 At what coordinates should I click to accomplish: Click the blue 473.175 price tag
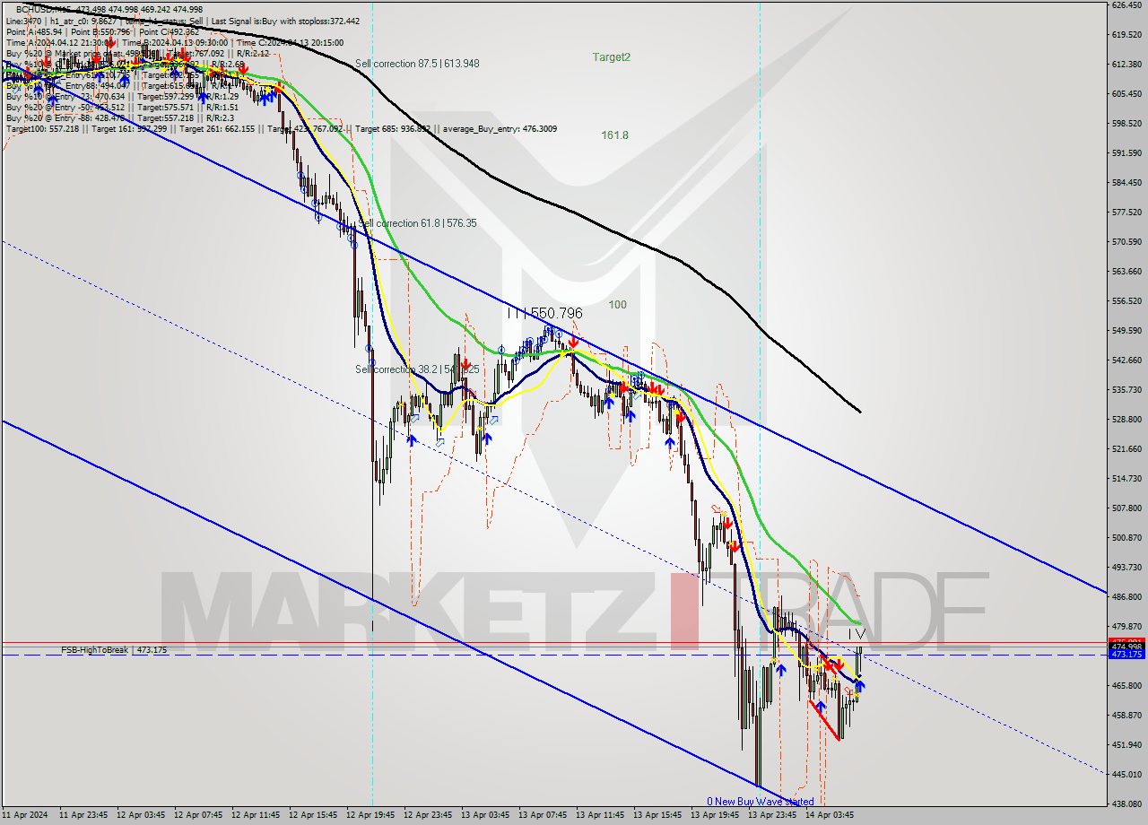(1126, 655)
